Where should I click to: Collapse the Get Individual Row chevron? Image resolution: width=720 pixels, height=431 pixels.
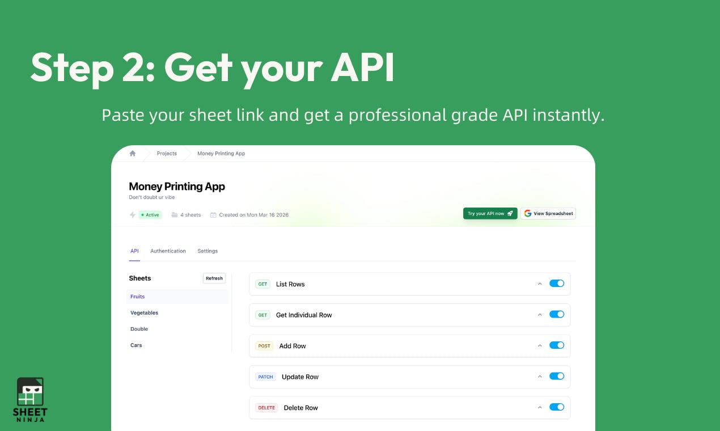[x=540, y=315]
